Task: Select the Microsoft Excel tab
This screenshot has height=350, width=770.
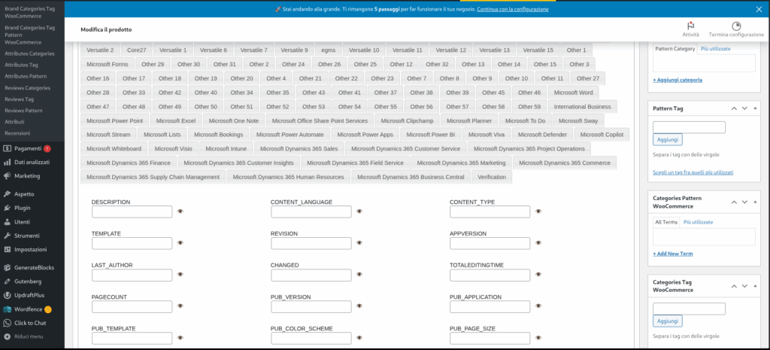Action: 175,120
